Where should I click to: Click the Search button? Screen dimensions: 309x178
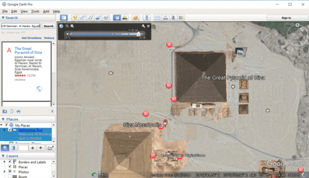48,26
